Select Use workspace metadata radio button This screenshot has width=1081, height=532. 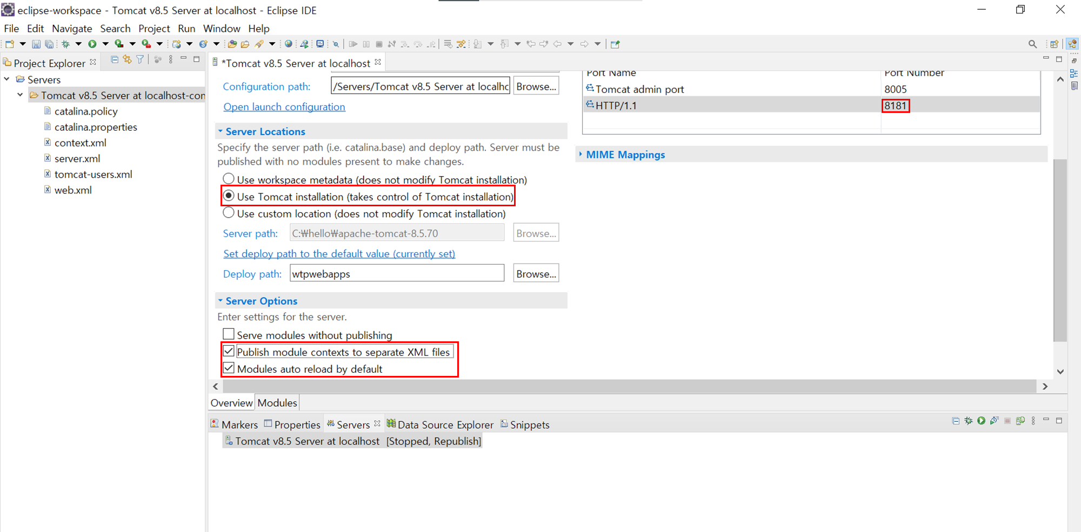click(229, 179)
